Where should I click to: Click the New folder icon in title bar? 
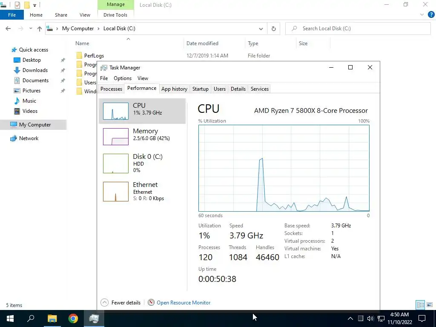[x=27, y=5]
